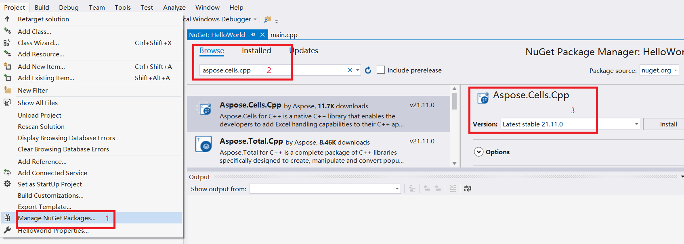Choose Set as StartUp Project
Viewport: 684px width, 244px height.
(91, 184)
